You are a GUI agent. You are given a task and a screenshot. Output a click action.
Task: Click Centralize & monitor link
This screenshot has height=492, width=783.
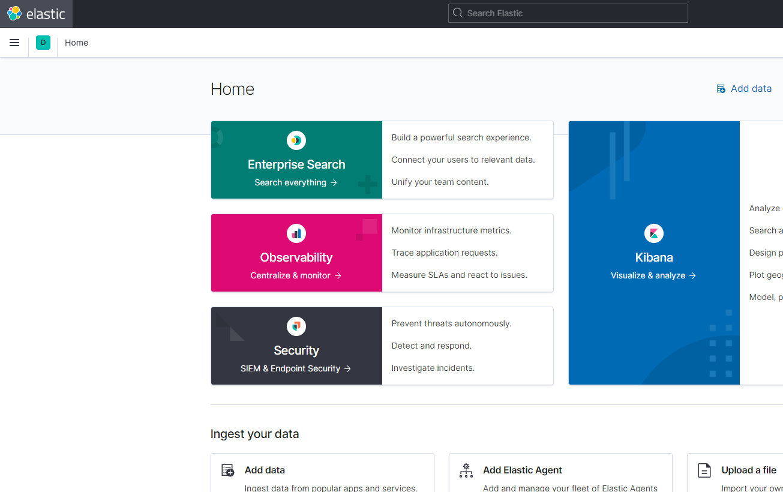(x=296, y=275)
